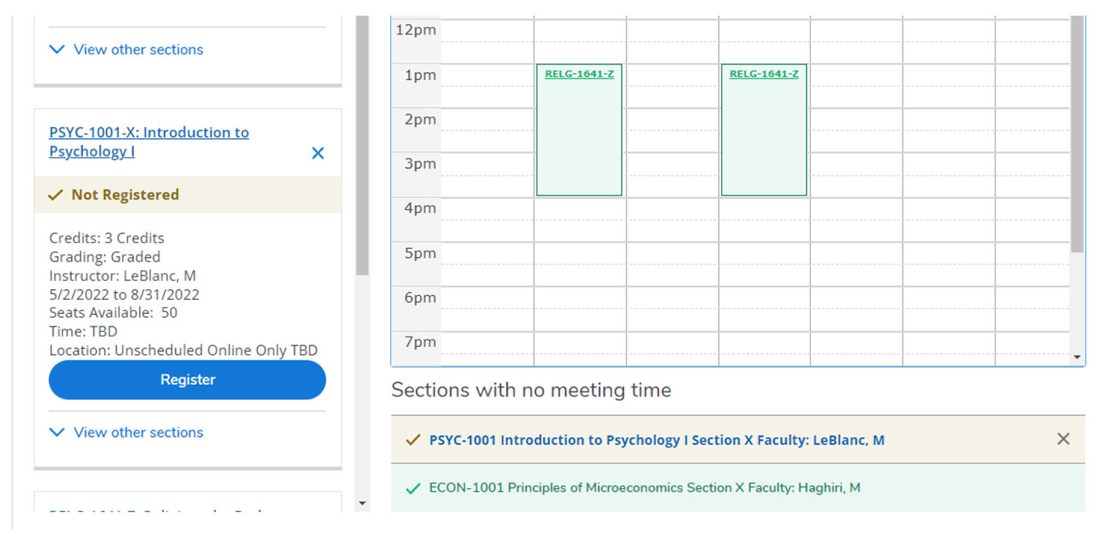The image size is (1098, 549).
Task: Remove PSYC-1001-X card with blue X icon
Action: click(318, 153)
